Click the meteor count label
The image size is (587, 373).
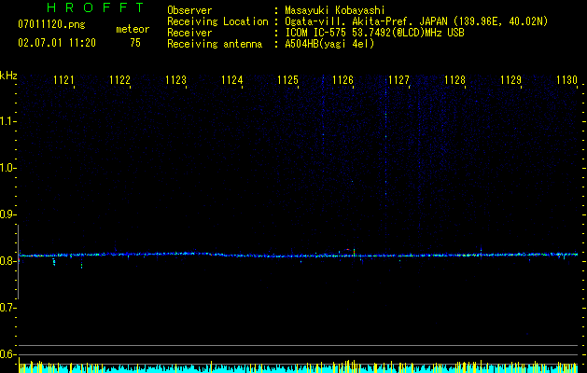click(x=133, y=29)
